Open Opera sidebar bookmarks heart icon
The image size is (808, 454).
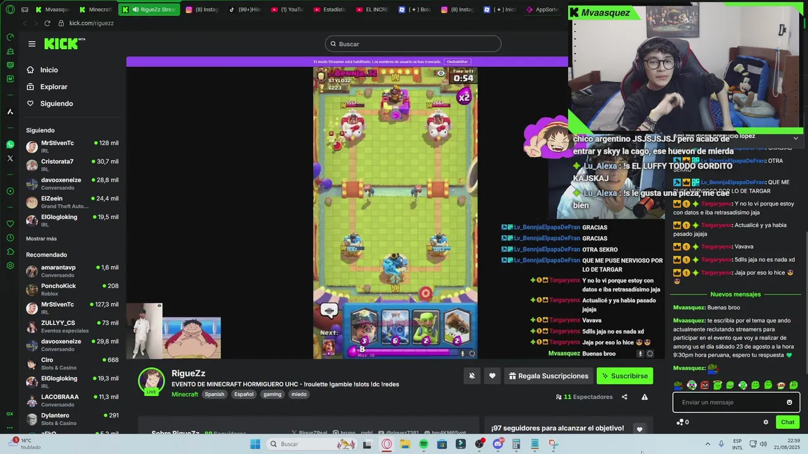pos(10,224)
